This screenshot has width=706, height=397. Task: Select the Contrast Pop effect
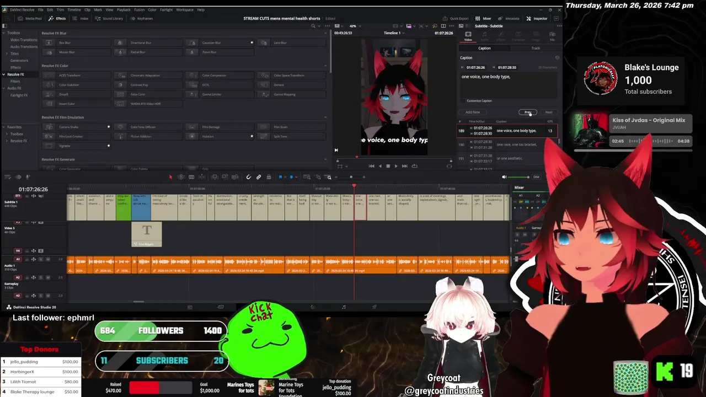point(147,85)
